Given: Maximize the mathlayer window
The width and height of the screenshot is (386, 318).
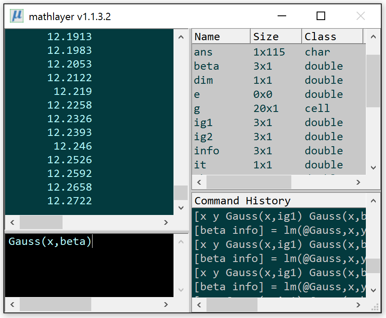Looking at the screenshot, I should (320, 16).
